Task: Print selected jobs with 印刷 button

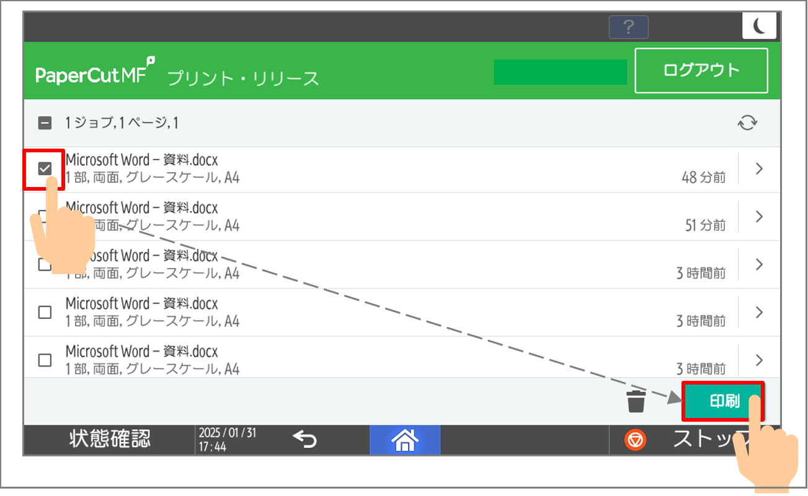Action: tap(724, 401)
